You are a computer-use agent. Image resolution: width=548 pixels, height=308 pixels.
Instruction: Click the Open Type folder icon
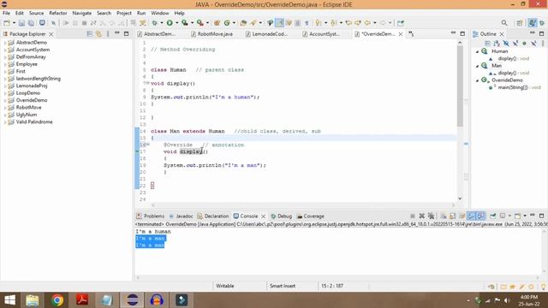click(x=243, y=23)
